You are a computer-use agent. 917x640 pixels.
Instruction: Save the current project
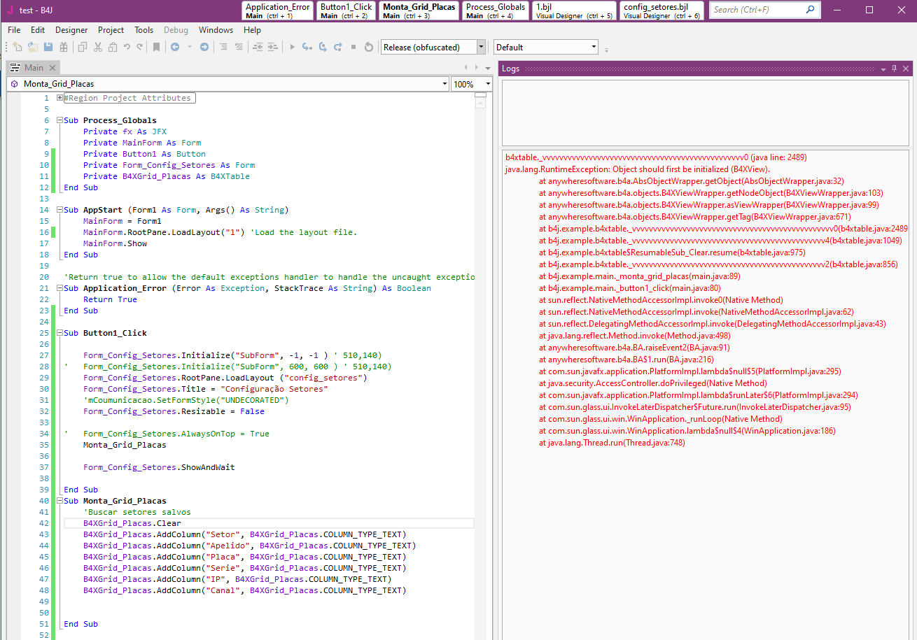(x=48, y=47)
